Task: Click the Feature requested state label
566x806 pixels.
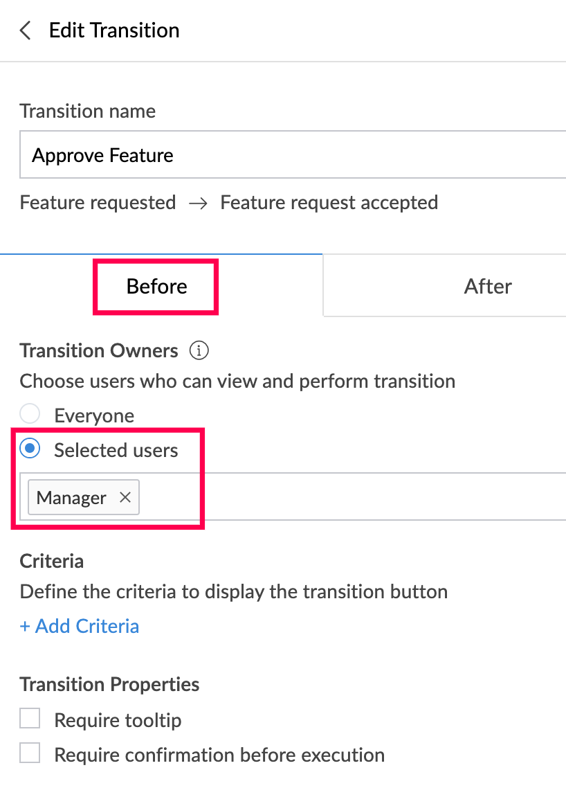Action: (x=98, y=203)
